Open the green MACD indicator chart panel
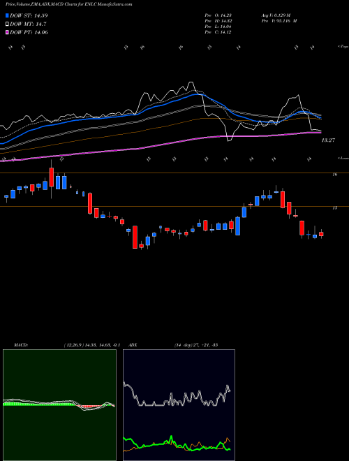 (59, 405)
